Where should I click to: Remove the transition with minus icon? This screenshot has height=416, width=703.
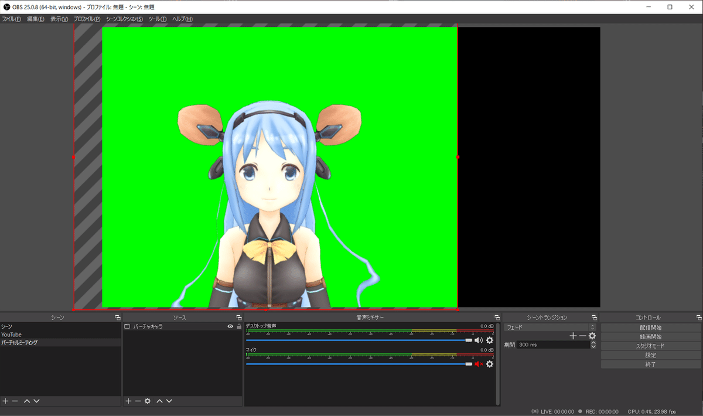click(582, 336)
